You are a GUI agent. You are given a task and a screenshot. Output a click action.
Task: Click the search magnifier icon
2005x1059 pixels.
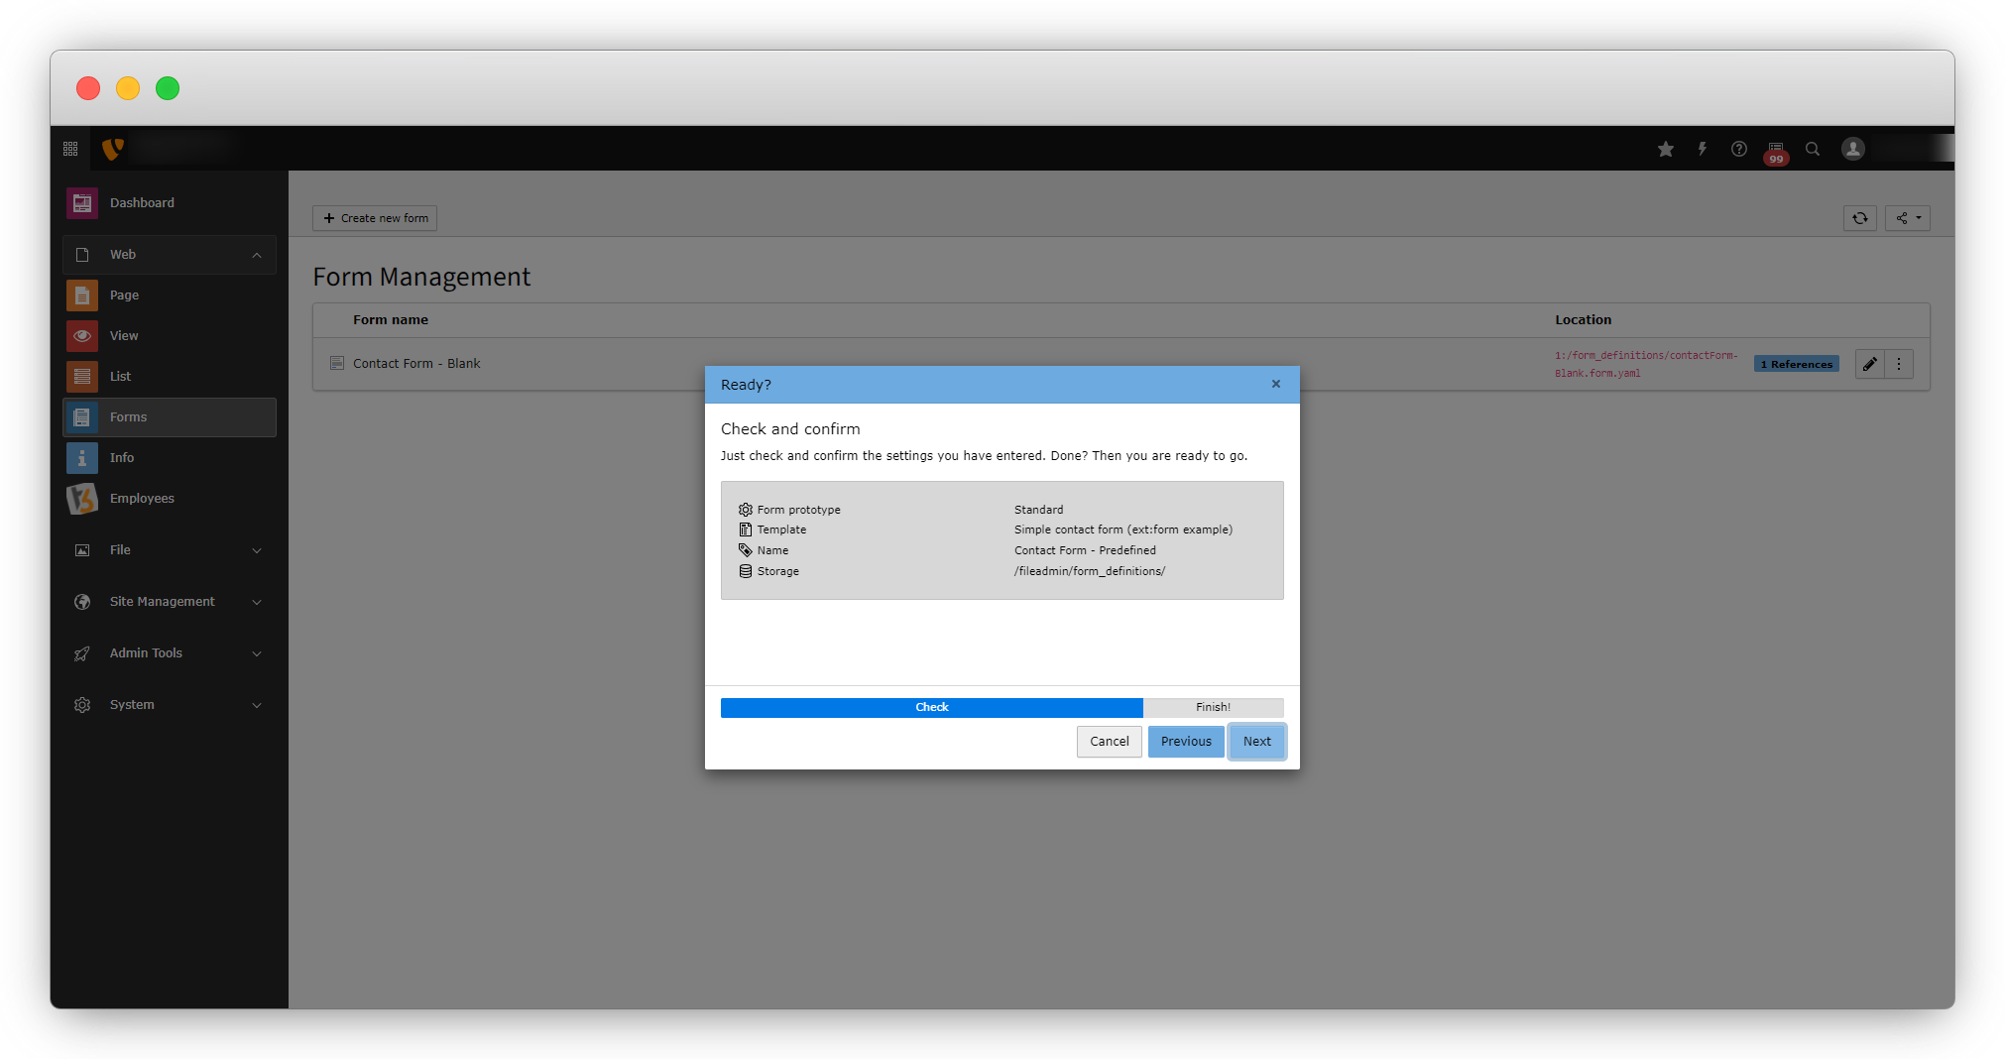coord(1813,149)
